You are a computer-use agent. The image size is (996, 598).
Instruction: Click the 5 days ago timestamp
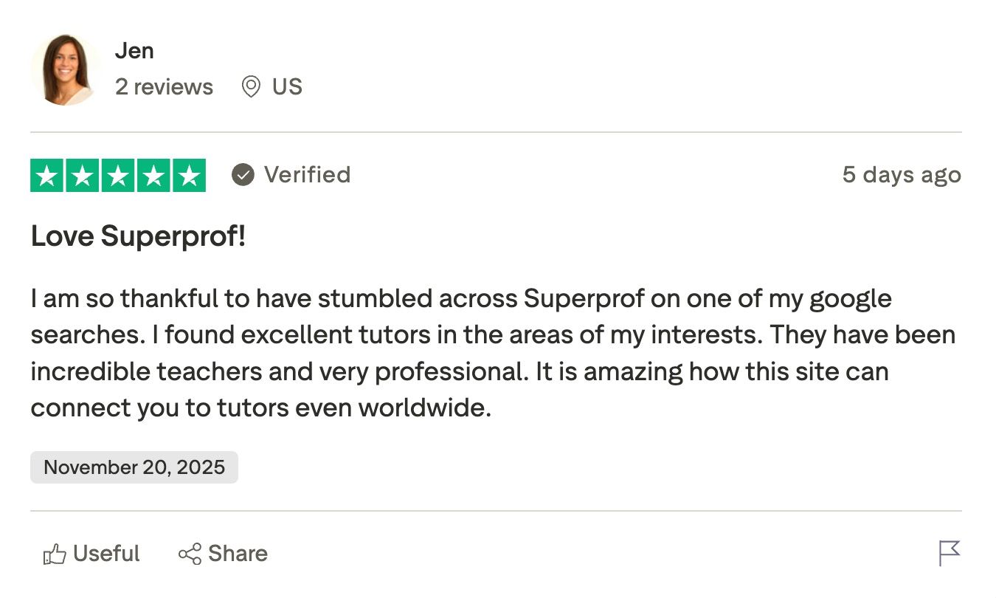click(x=902, y=175)
